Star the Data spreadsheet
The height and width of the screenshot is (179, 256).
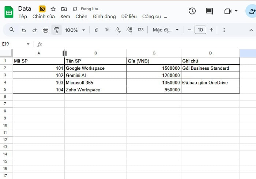coord(53,9)
